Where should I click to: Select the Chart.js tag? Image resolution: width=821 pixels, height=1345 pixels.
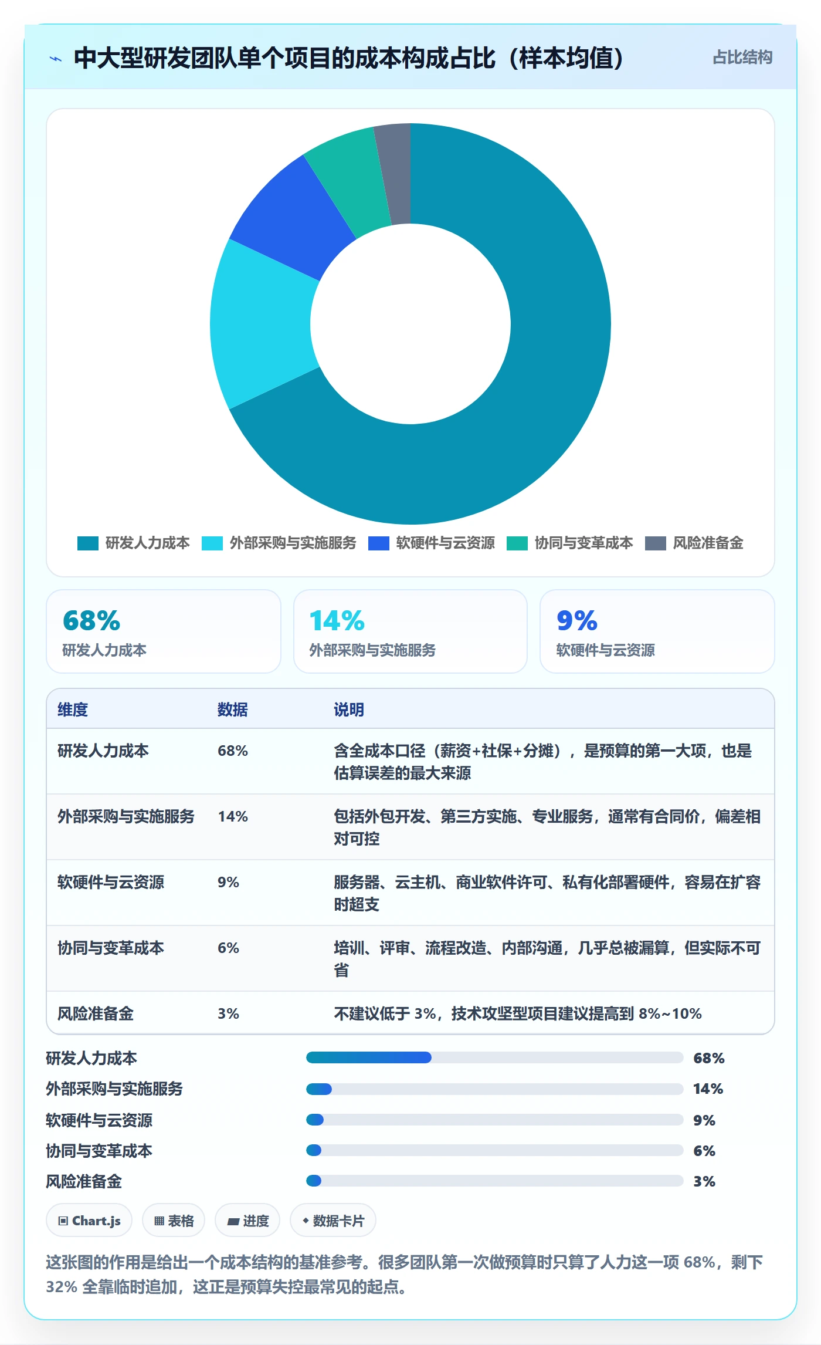89,1221
